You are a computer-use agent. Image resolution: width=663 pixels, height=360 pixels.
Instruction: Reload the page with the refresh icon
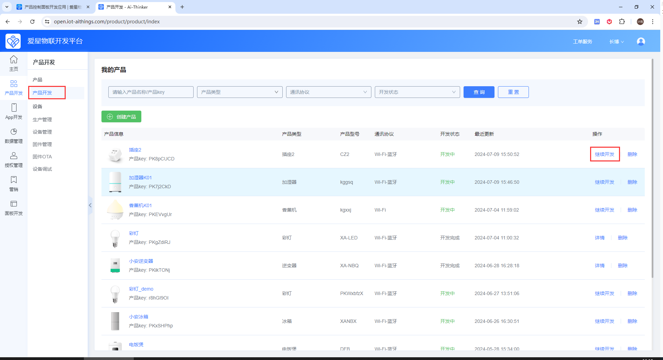(x=32, y=22)
